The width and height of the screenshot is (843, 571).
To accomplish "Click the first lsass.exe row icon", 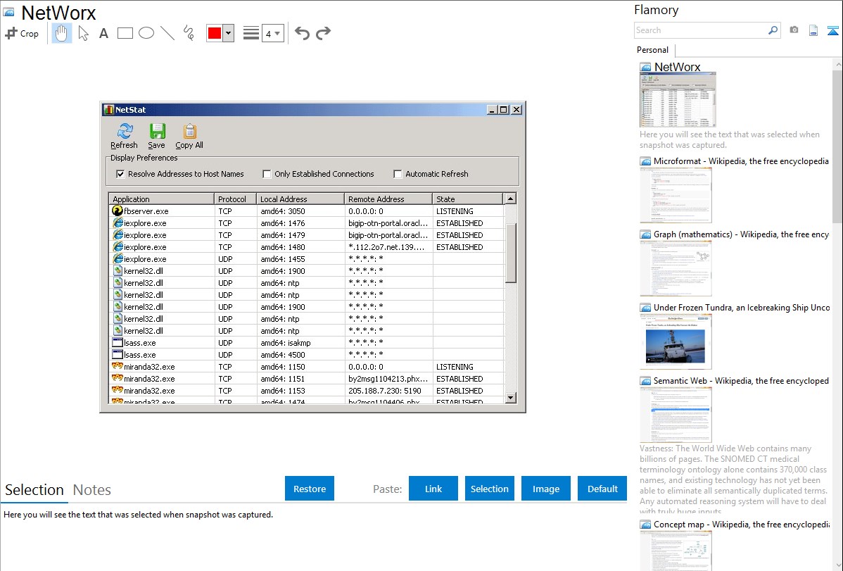I will coord(118,342).
